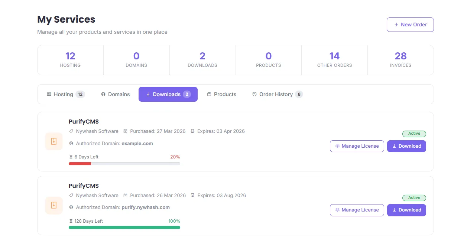Manage License for example.com PurifyCMS
467x249 pixels.
pyautogui.click(x=357, y=146)
